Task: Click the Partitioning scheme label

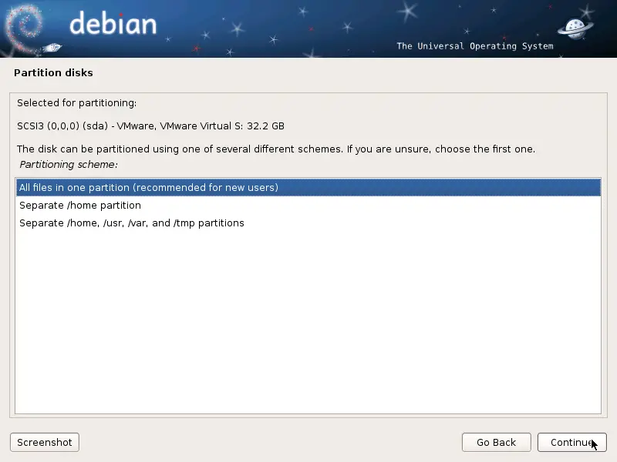Action: coord(69,164)
